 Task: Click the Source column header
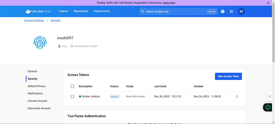tap(114, 86)
